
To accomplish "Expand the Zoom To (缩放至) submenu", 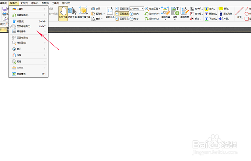I will [28, 43].
